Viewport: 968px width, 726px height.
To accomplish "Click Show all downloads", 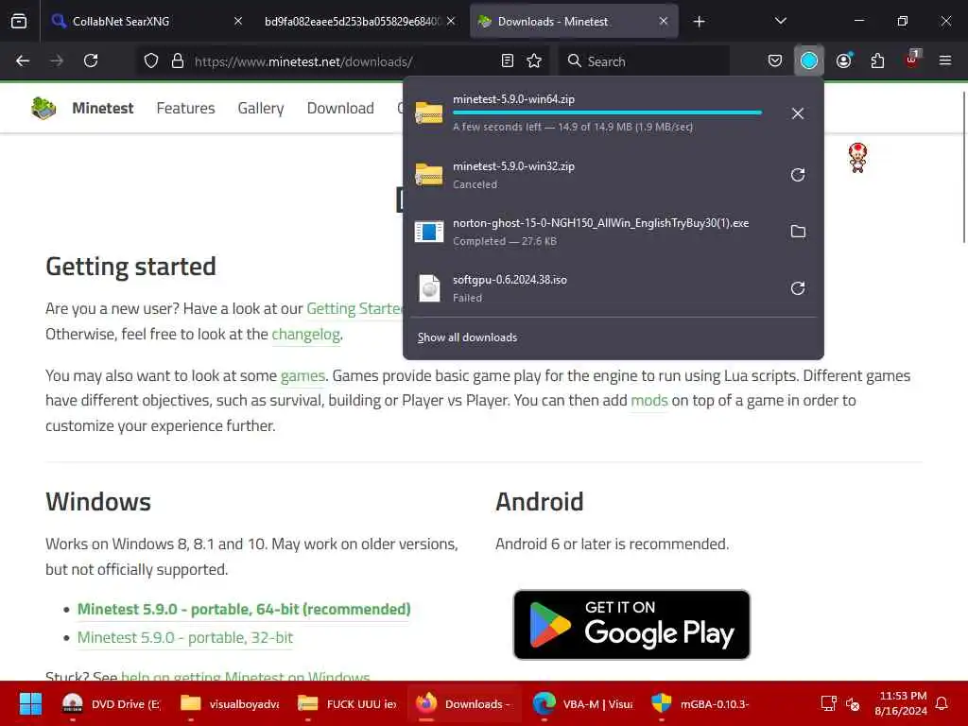I will [x=467, y=337].
